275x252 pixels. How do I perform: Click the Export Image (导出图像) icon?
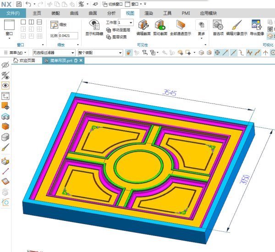[x=257, y=26]
